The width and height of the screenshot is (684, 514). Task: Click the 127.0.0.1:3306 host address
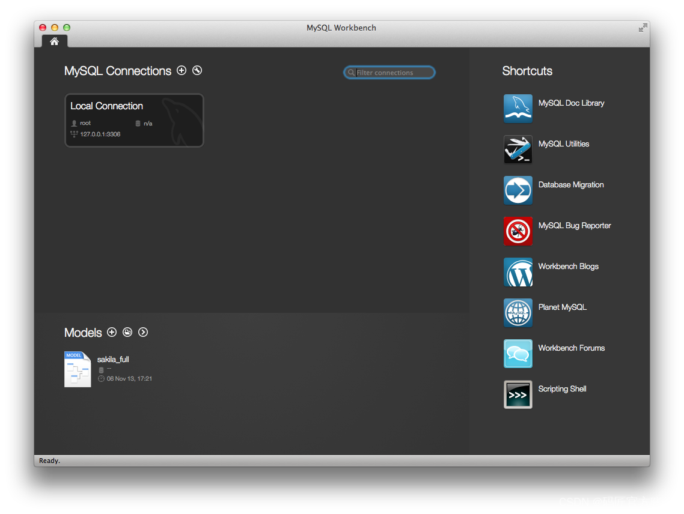coord(100,134)
